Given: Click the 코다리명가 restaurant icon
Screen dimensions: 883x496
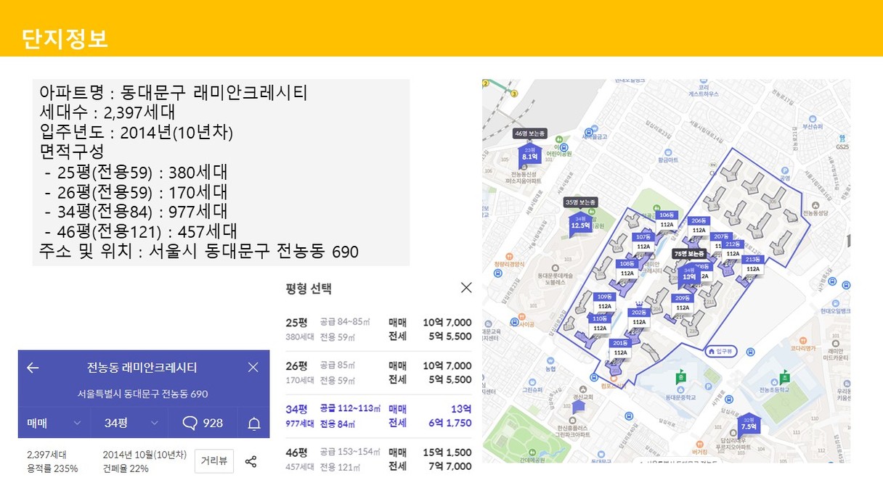Looking at the screenshot, I should 802,340.
